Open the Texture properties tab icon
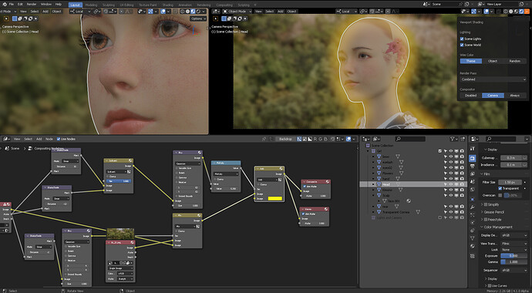The image size is (532, 293). [473, 256]
